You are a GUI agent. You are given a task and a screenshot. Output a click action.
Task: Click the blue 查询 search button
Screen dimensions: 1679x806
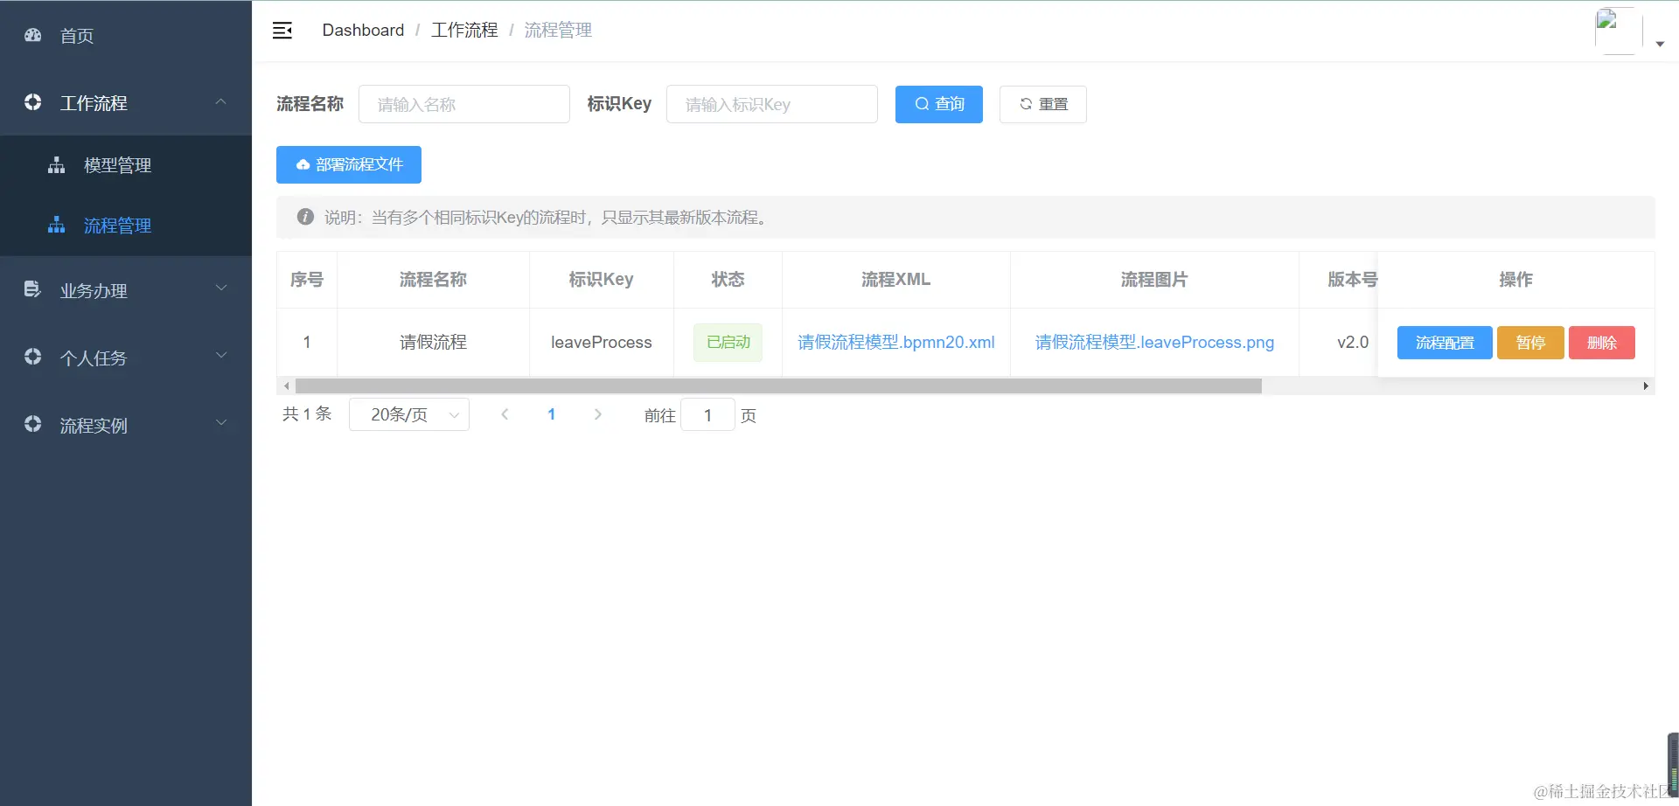pos(939,104)
